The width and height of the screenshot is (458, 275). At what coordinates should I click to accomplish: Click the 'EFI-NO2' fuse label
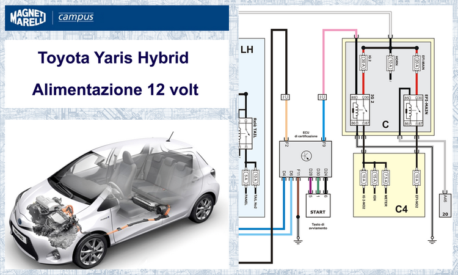tap(417, 201)
